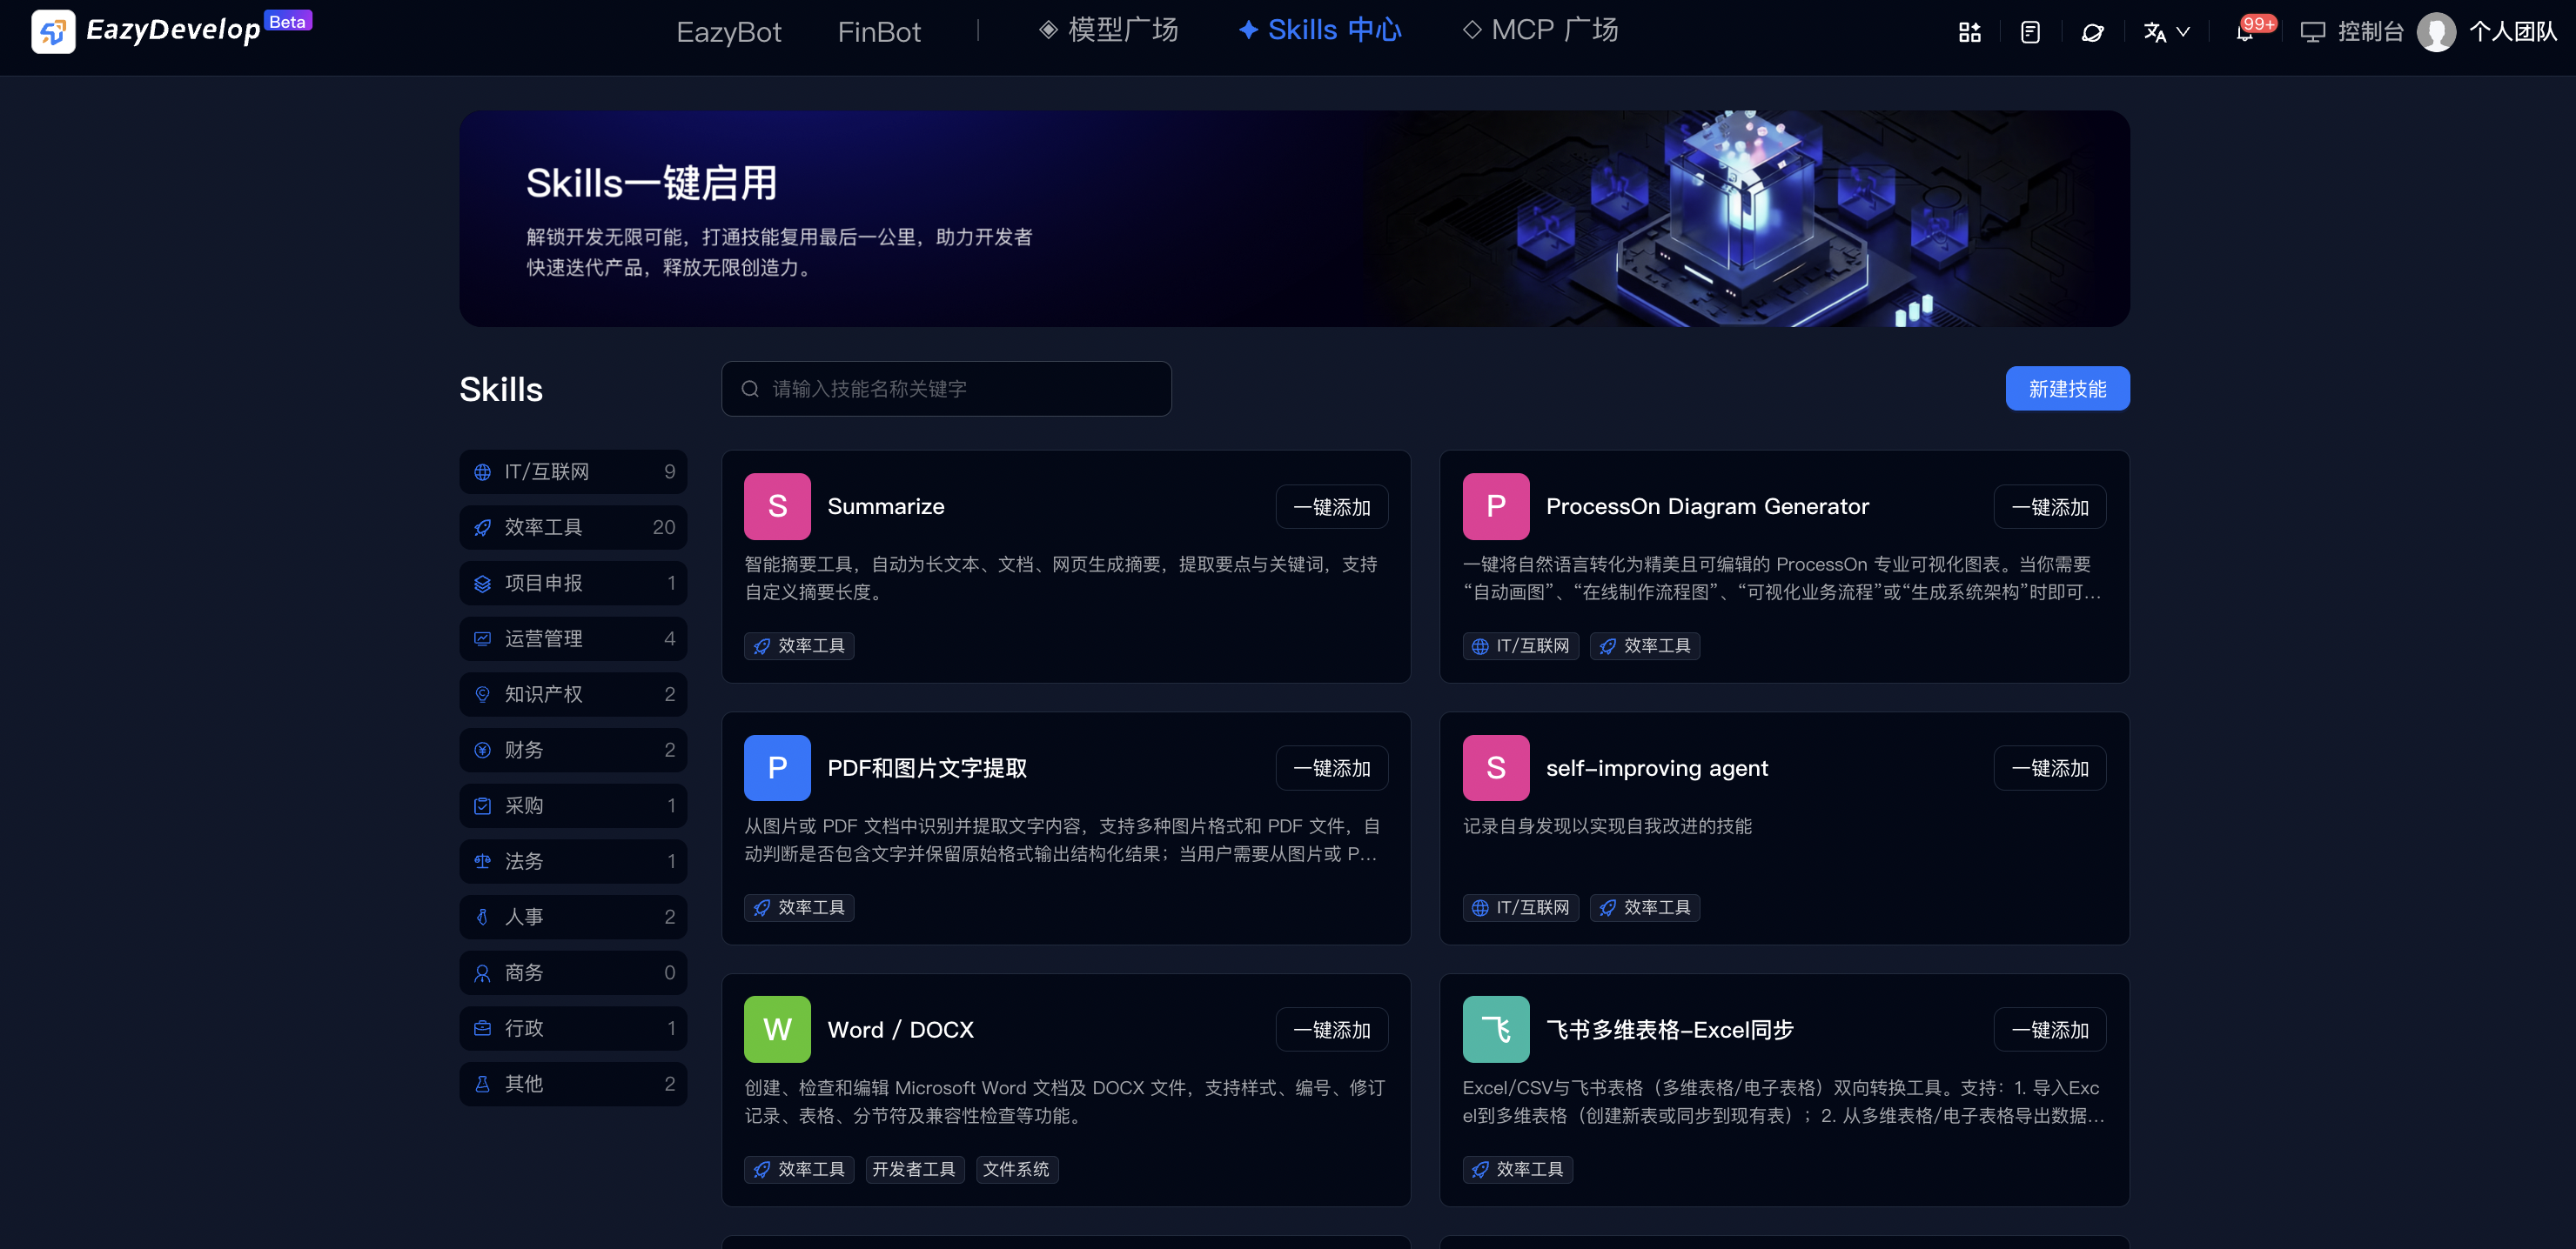Click IT/互联网 tag on self-improving agent card
The height and width of the screenshot is (1249, 2576).
click(1521, 908)
